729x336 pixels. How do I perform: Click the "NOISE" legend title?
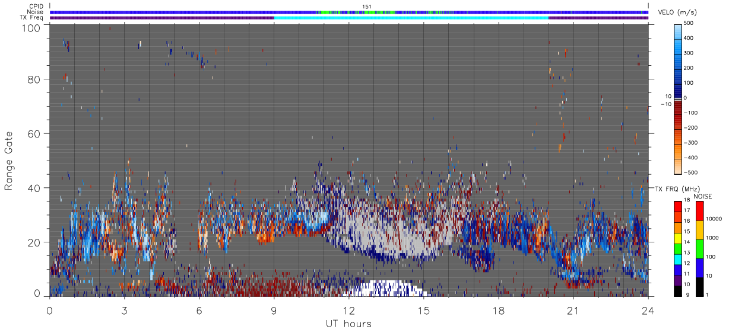click(x=703, y=196)
